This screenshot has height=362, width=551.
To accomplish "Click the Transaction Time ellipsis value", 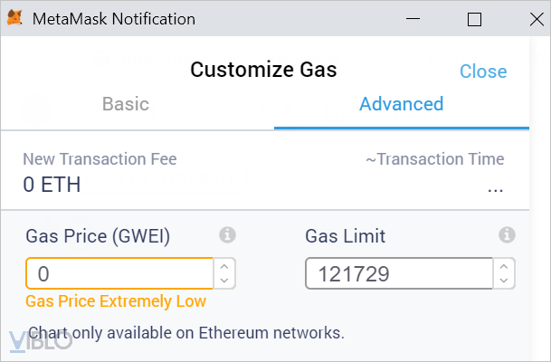I will coord(496,190).
